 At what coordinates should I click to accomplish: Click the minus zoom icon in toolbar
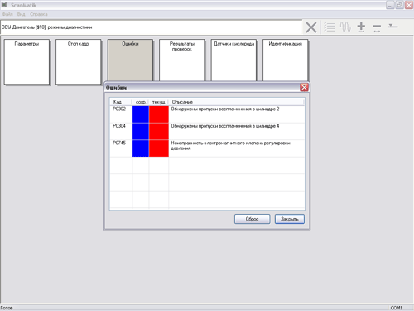pyautogui.click(x=377, y=27)
